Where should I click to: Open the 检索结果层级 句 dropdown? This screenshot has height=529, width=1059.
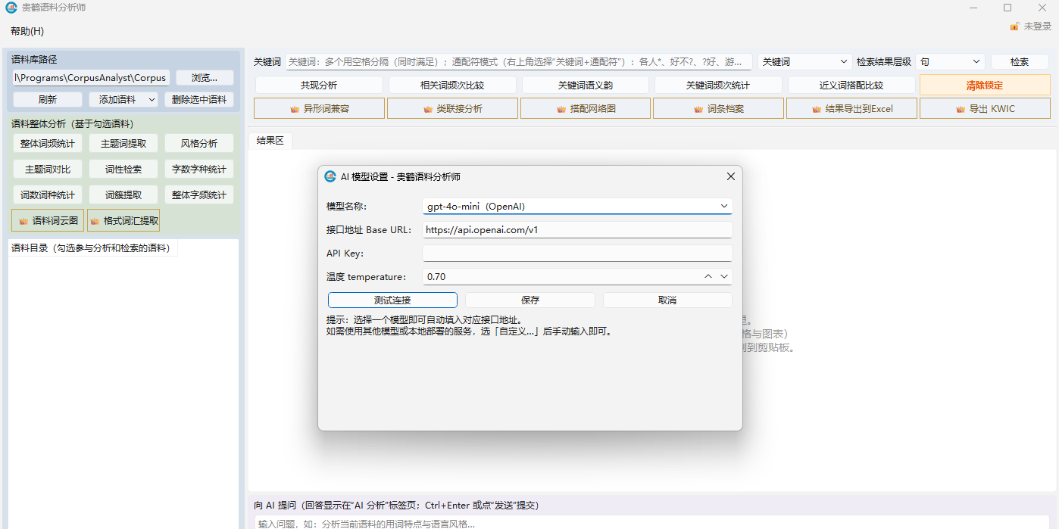(x=950, y=61)
